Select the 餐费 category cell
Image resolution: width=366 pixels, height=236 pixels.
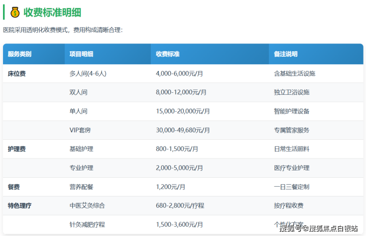click(14, 187)
